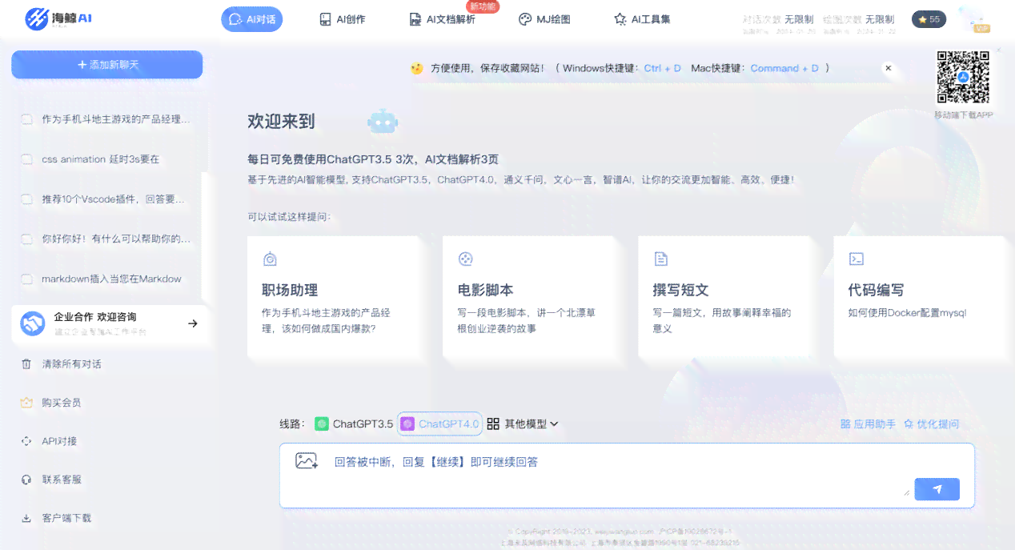Select the ChatGPT3.5 model
This screenshot has width=1015, height=550.
coord(354,424)
